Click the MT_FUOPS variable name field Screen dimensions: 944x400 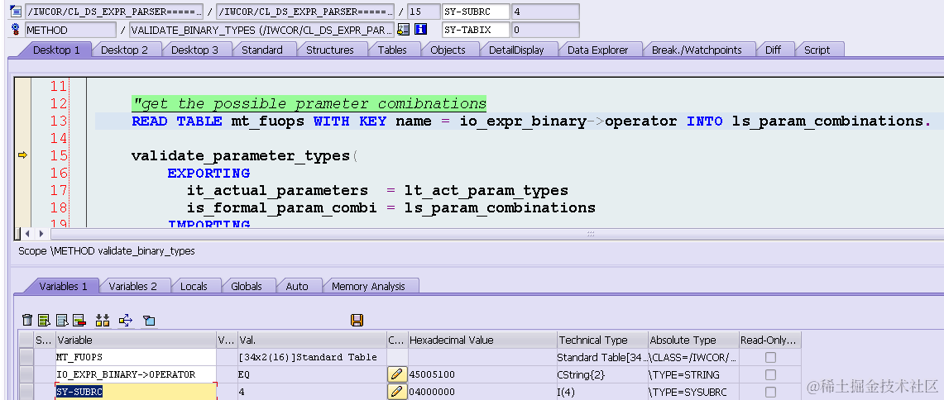coord(136,357)
